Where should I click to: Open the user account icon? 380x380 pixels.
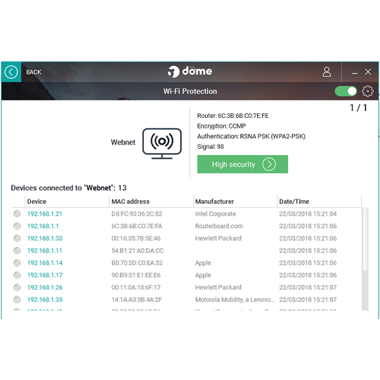click(327, 72)
